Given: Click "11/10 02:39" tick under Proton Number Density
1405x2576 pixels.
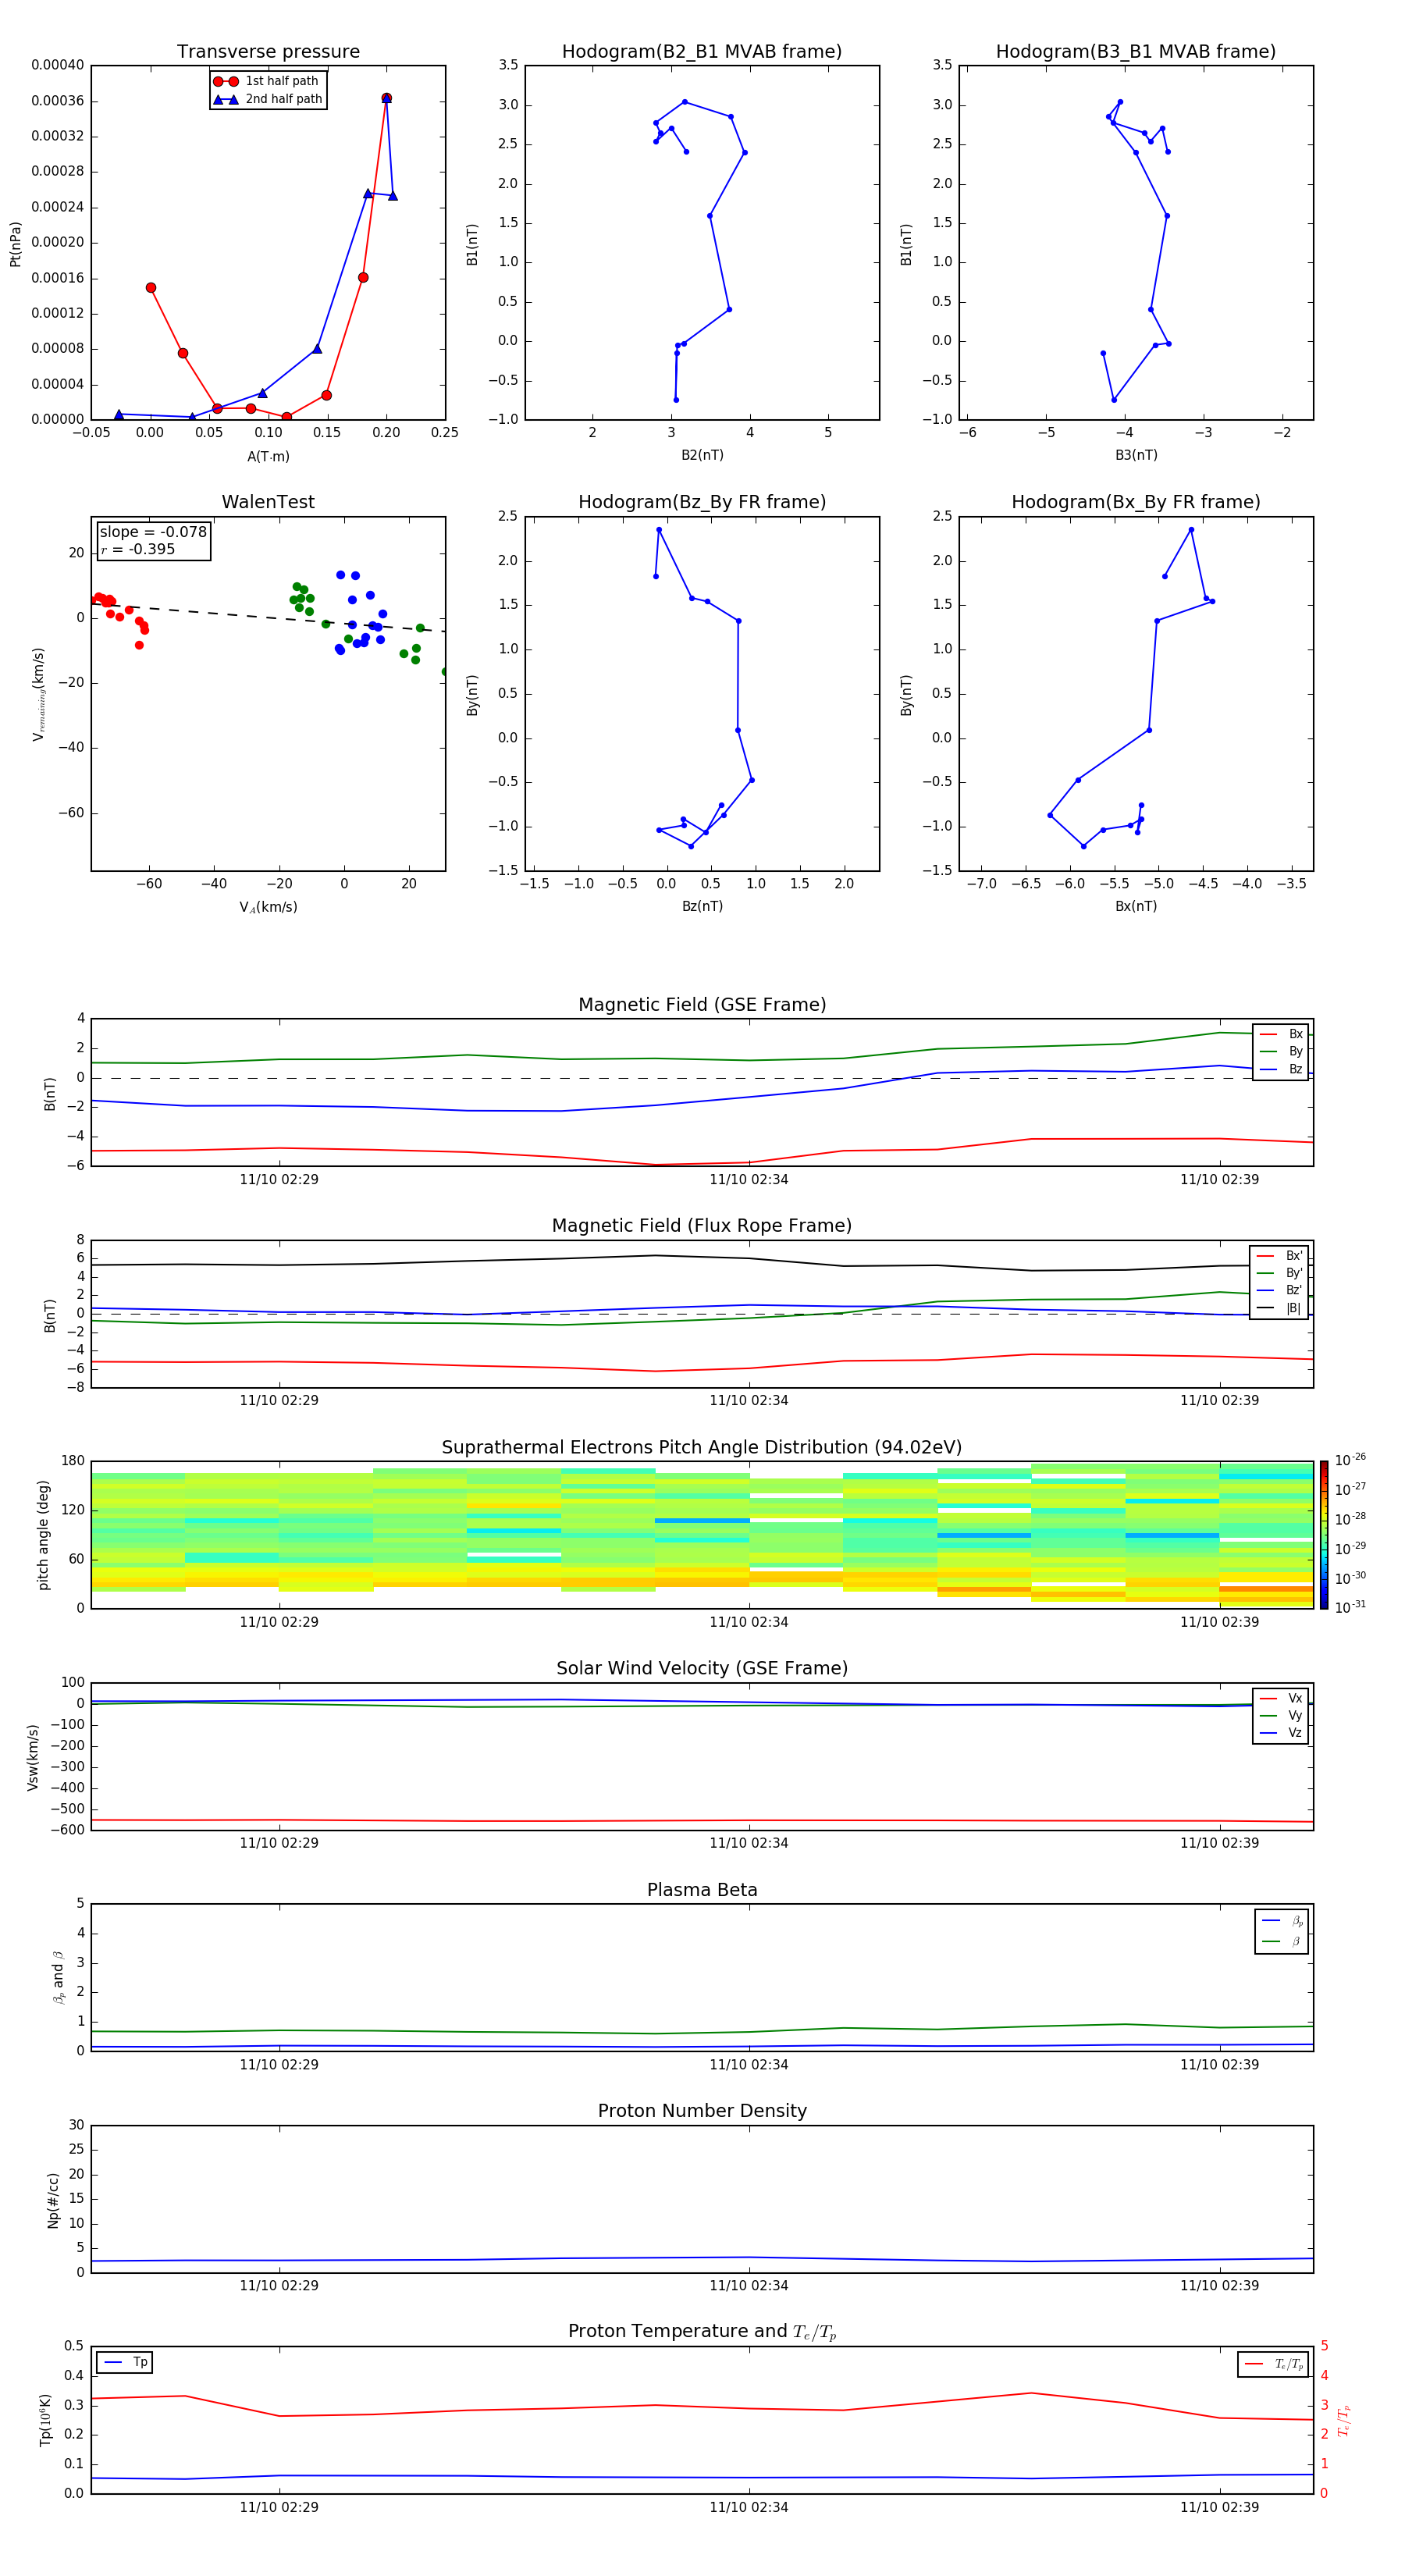Looking at the screenshot, I should [1219, 2286].
